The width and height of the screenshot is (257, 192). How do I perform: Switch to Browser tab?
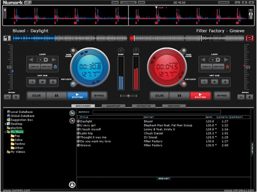click(83, 106)
